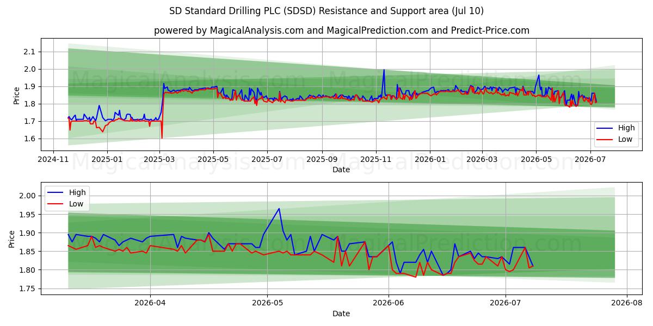Image resolution: width=653 pixels, height=326 pixels.
Task: Click the '2026-06' tick on the bottom chart
Action: (x=389, y=303)
